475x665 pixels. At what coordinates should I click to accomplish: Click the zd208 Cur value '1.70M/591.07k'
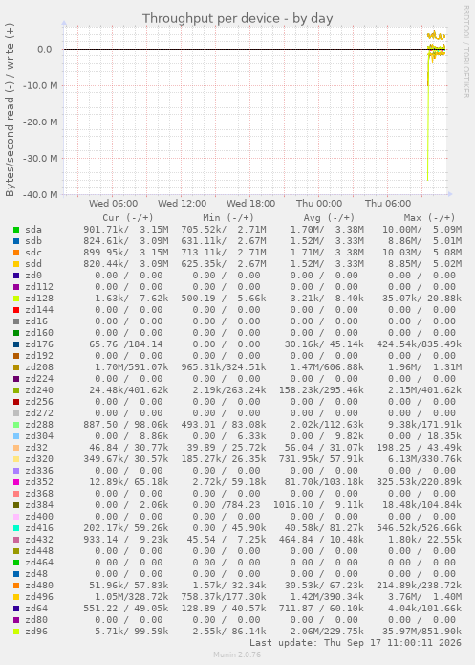(x=131, y=367)
